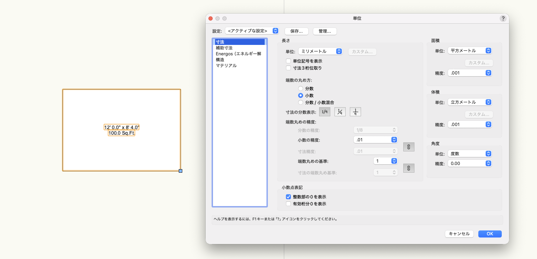The width and height of the screenshot is (537, 259).
Task: Click the help question mark icon
Action: 503,19
